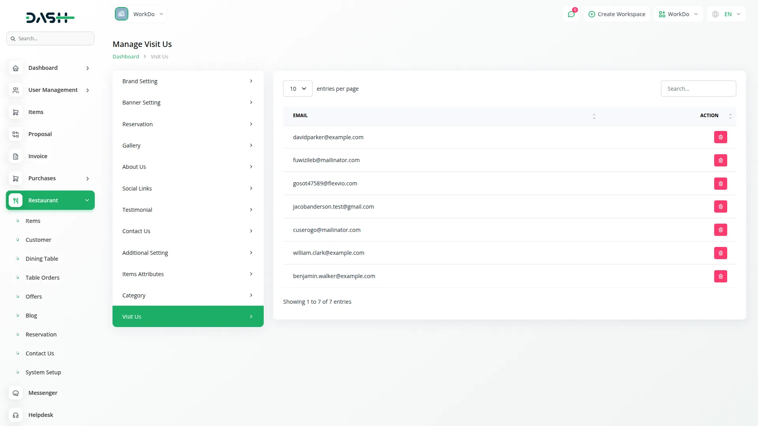Screen dimensions: 758x426
Task: Sort the Email column
Action: [594, 116]
